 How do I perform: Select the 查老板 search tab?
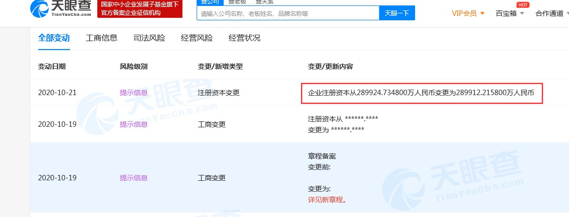[x=237, y=2]
